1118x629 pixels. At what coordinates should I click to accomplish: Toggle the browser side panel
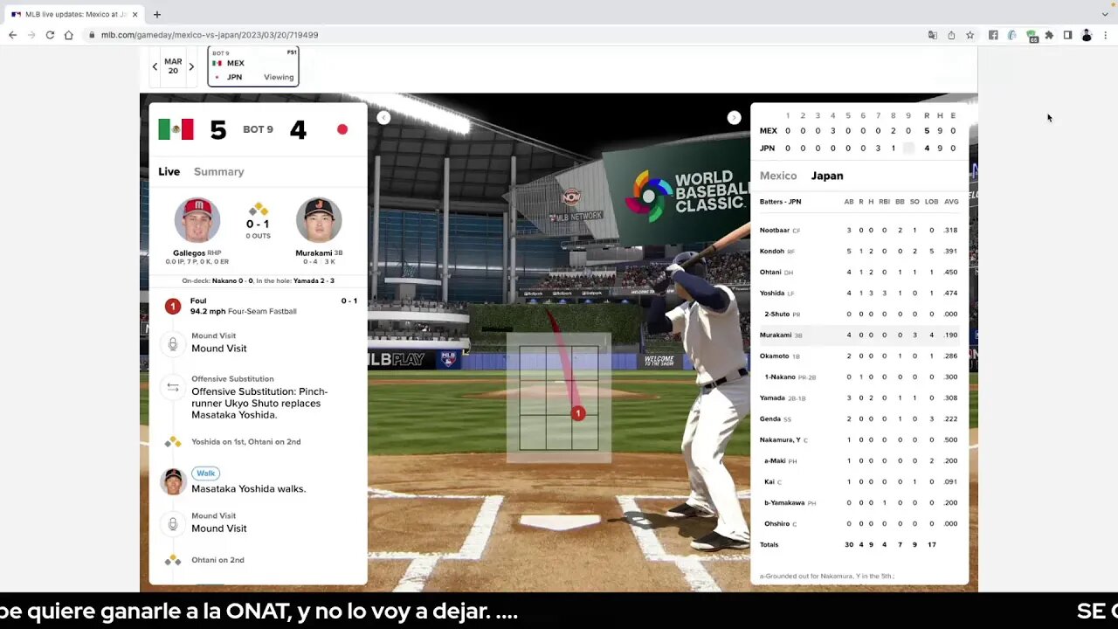(x=1067, y=35)
